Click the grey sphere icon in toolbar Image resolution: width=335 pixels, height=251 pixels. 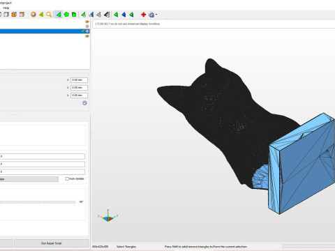[33, 15]
